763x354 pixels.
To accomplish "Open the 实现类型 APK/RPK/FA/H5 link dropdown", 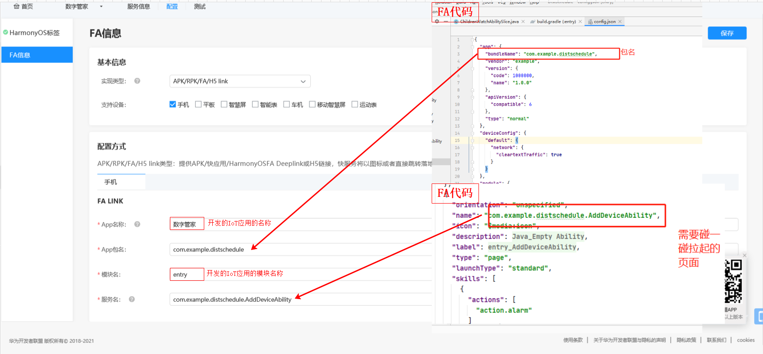I will pyautogui.click(x=240, y=81).
